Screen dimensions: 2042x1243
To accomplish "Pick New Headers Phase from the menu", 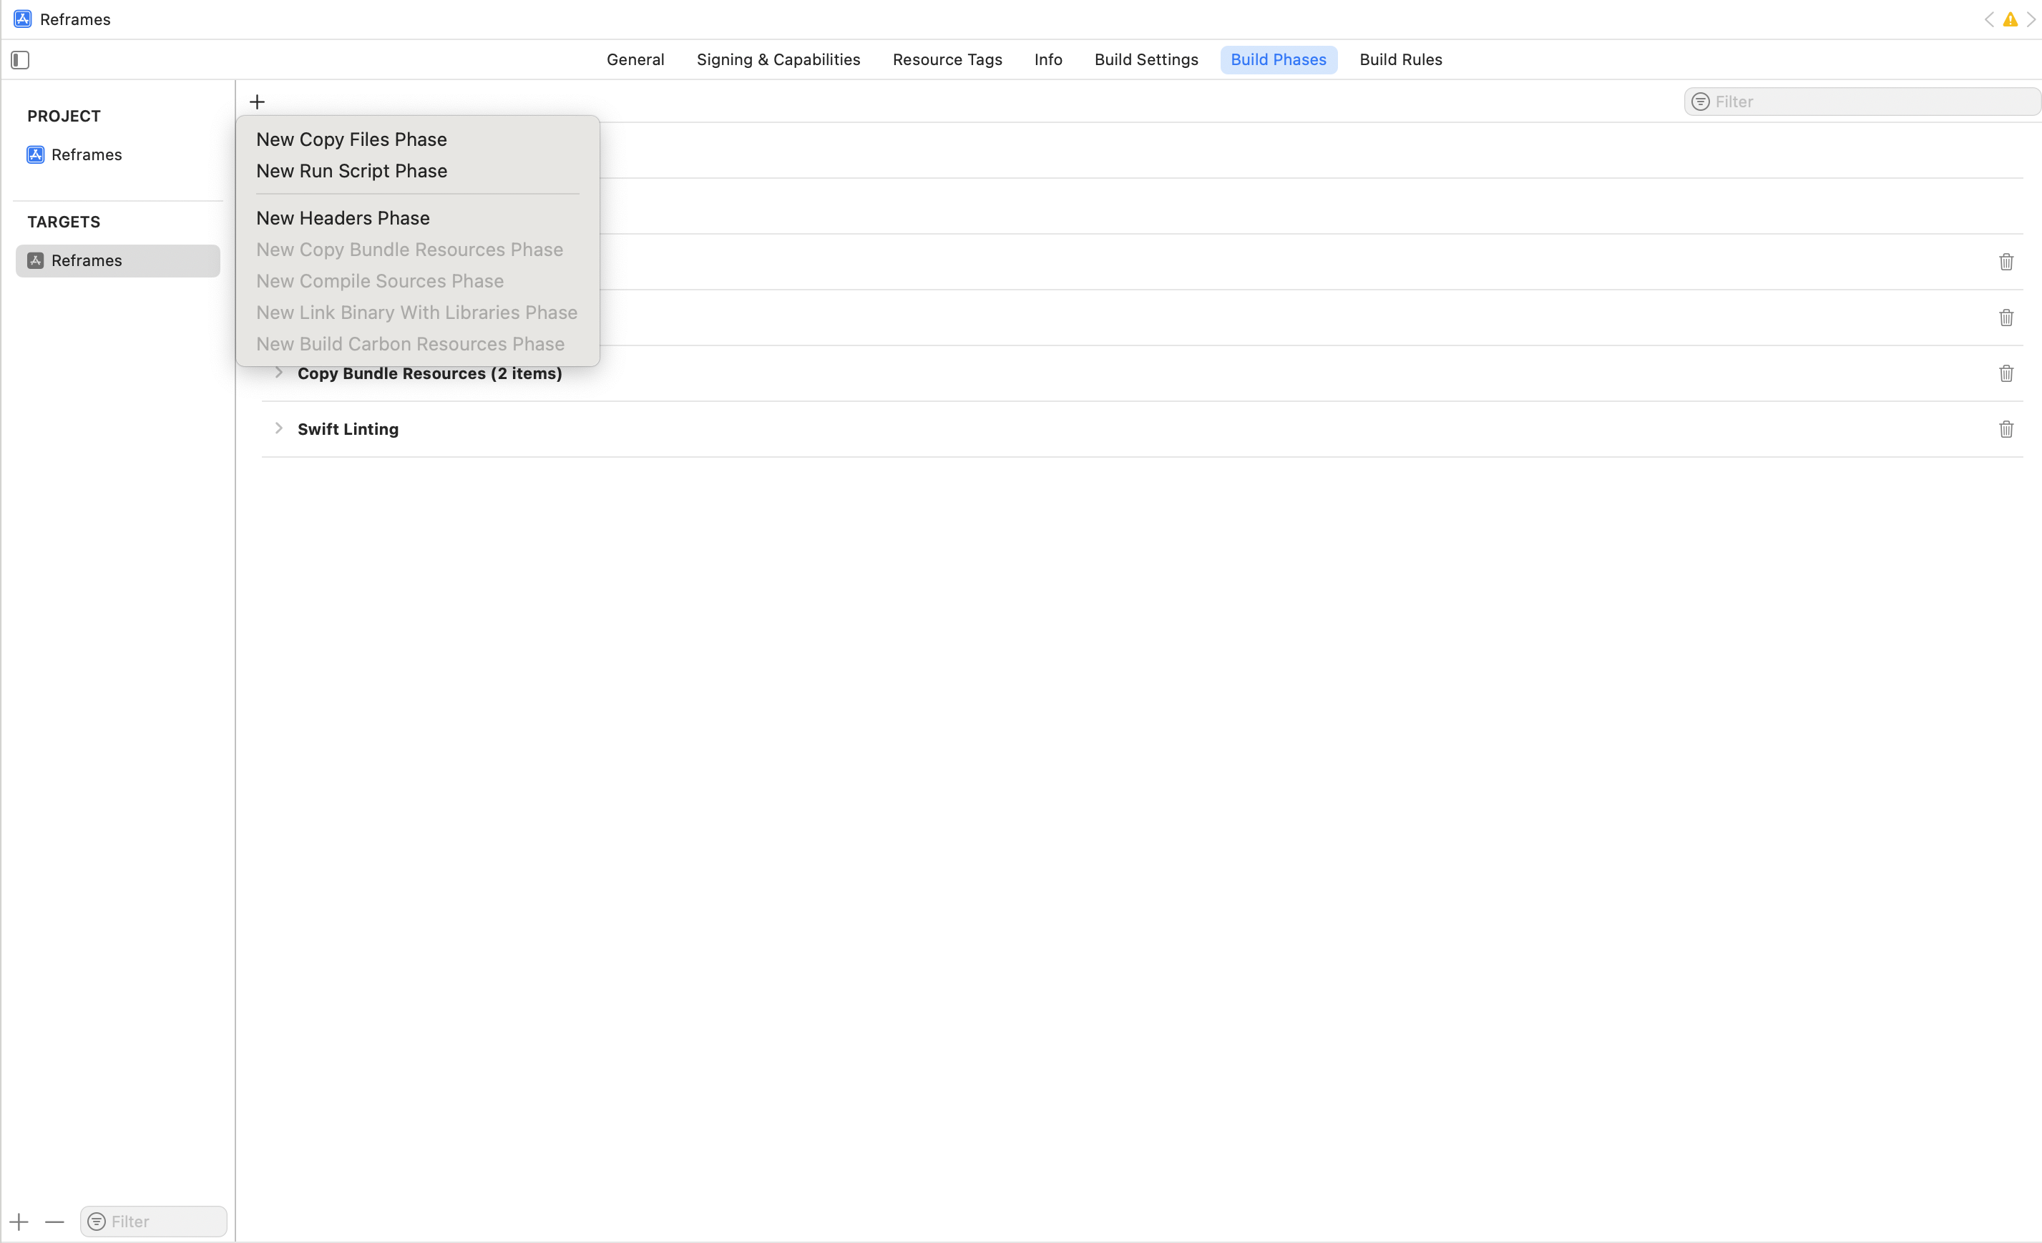I will [x=342, y=218].
